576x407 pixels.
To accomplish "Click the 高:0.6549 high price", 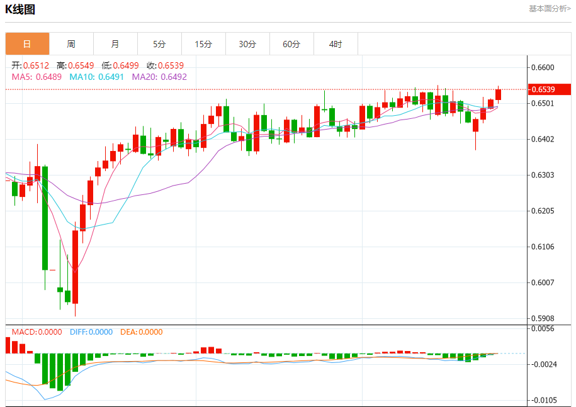I will pos(76,65).
